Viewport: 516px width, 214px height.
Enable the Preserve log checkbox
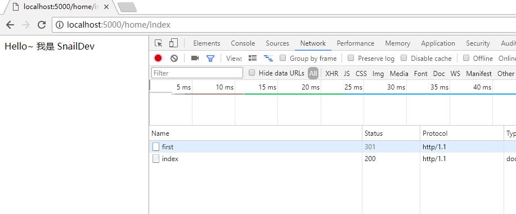pos(351,58)
